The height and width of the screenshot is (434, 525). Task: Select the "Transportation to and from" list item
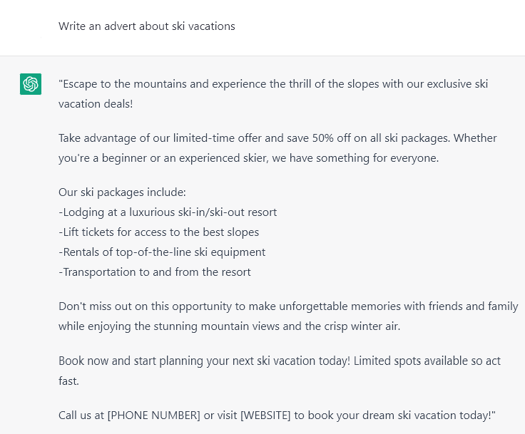155,272
